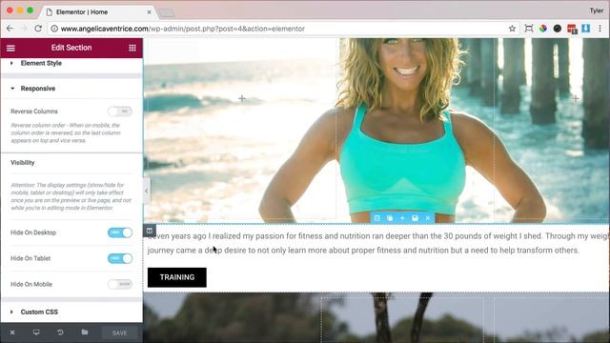The width and height of the screenshot is (610, 343).
Task: Toggle the Reverse Columns switch
Action: pyautogui.click(x=120, y=111)
